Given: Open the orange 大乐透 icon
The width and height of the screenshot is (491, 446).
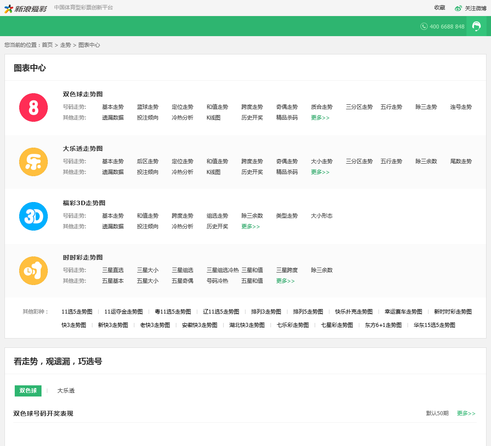Looking at the screenshot, I should (x=33, y=162).
